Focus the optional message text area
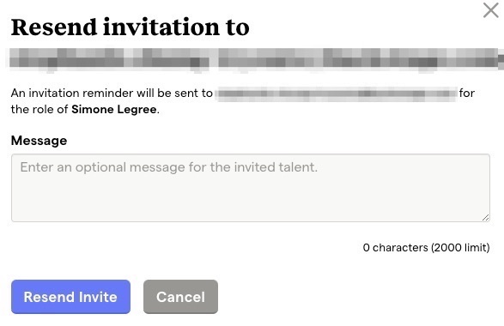Image resolution: width=504 pixels, height=326 pixels. tap(251, 188)
